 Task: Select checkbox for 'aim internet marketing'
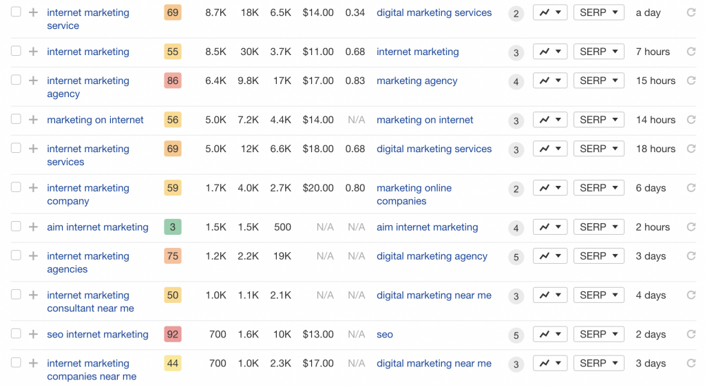[16, 226]
